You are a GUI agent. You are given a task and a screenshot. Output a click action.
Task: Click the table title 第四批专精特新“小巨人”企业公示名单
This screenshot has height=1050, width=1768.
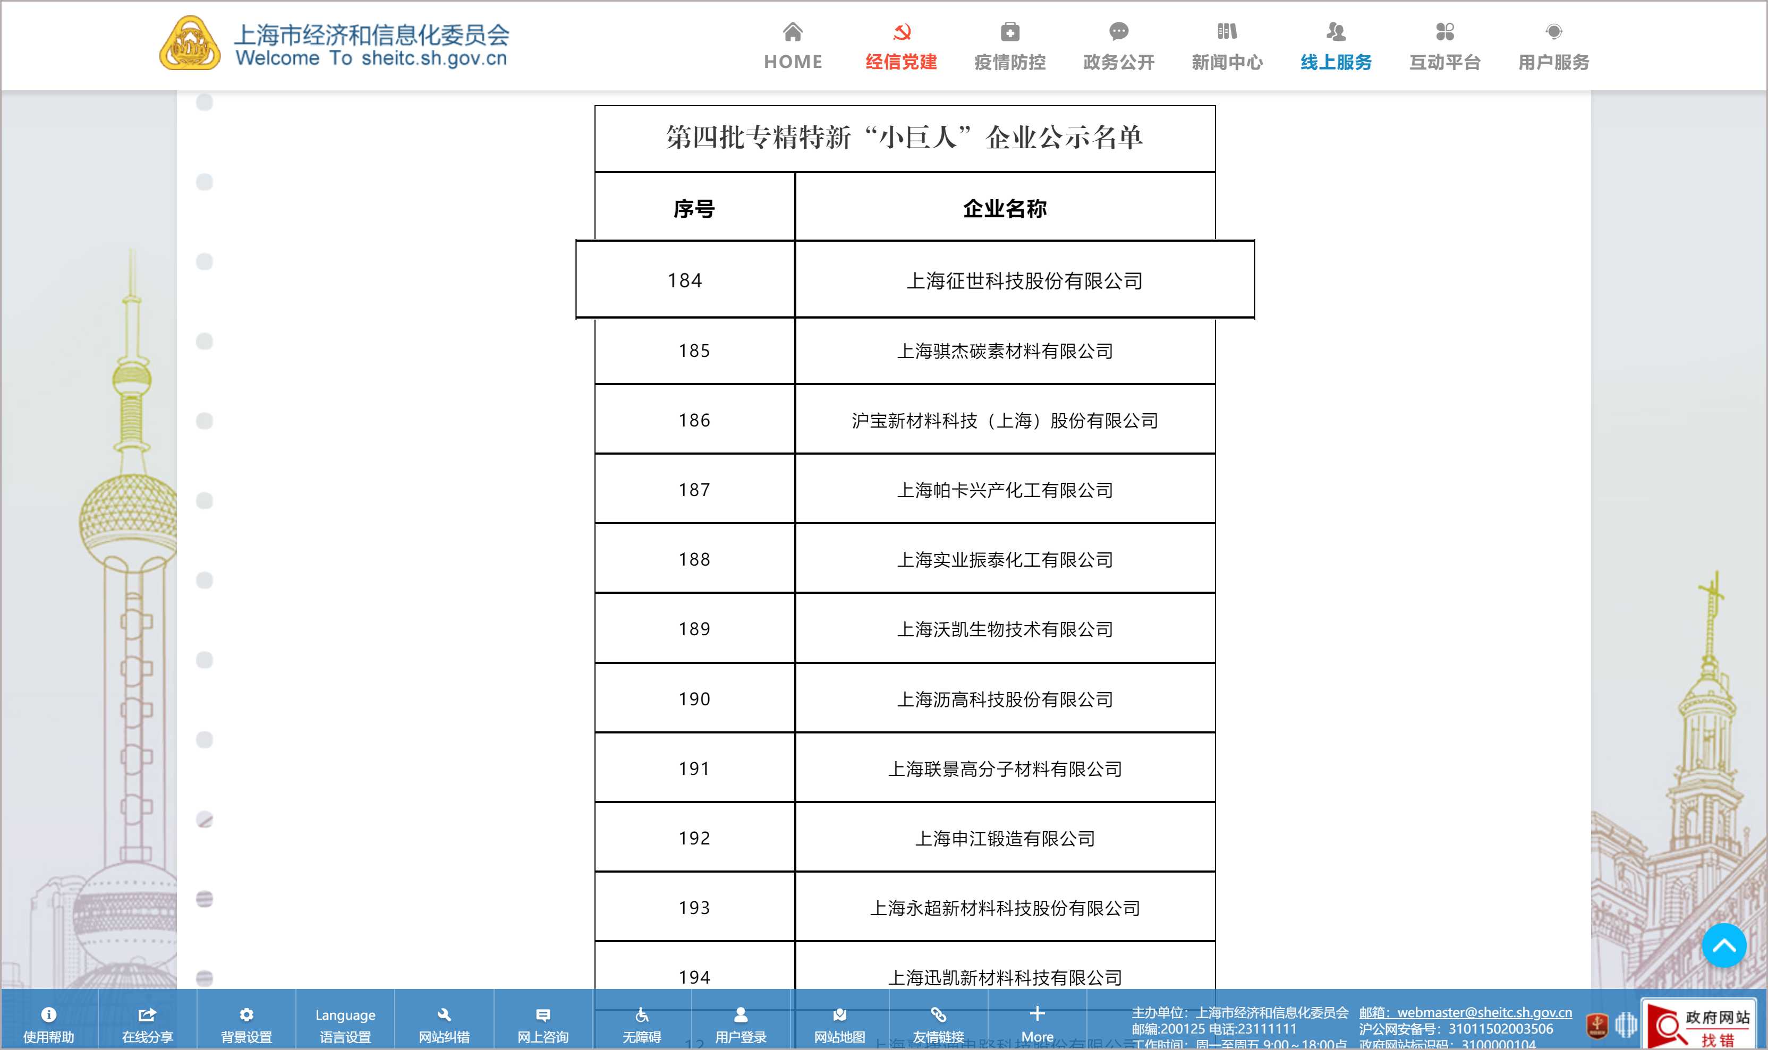tap(905, 137)
